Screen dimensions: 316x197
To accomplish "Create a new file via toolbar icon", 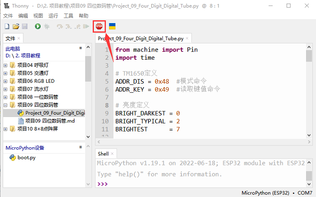I will [7, 27].
